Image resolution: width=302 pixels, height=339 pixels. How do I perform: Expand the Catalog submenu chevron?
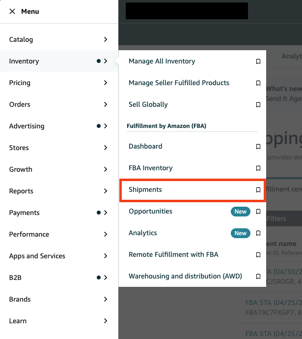click(x=106, y=39)
